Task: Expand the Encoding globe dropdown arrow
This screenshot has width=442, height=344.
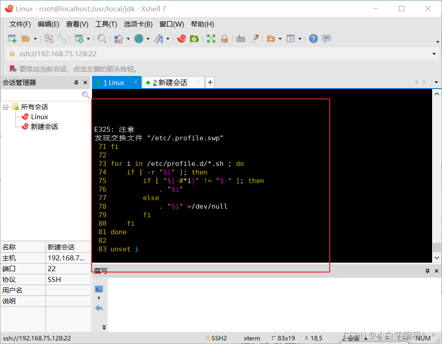Action: click(148, 39)
